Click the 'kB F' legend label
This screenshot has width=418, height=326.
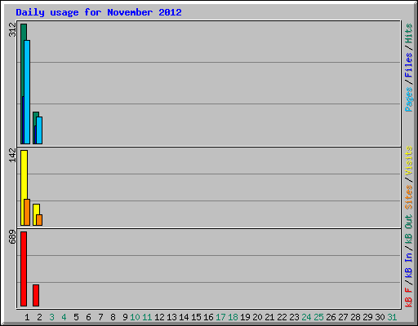pyautogui.click(x=409, y=297)
